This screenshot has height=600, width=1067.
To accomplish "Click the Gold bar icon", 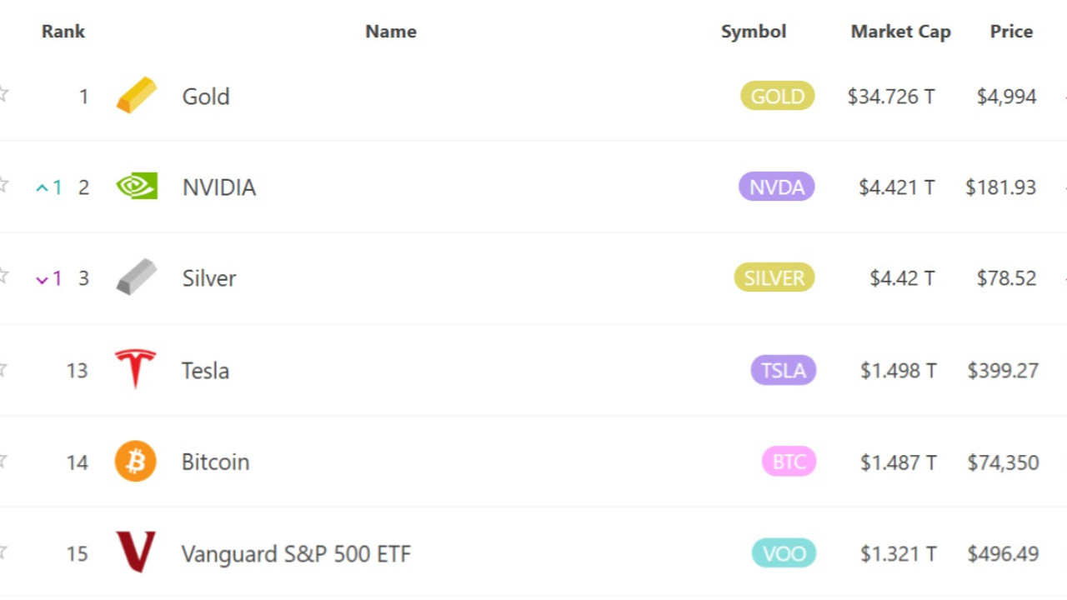I will tap(136, 95).
